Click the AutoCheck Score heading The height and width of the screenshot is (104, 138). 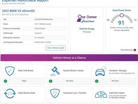coord(122,10)
